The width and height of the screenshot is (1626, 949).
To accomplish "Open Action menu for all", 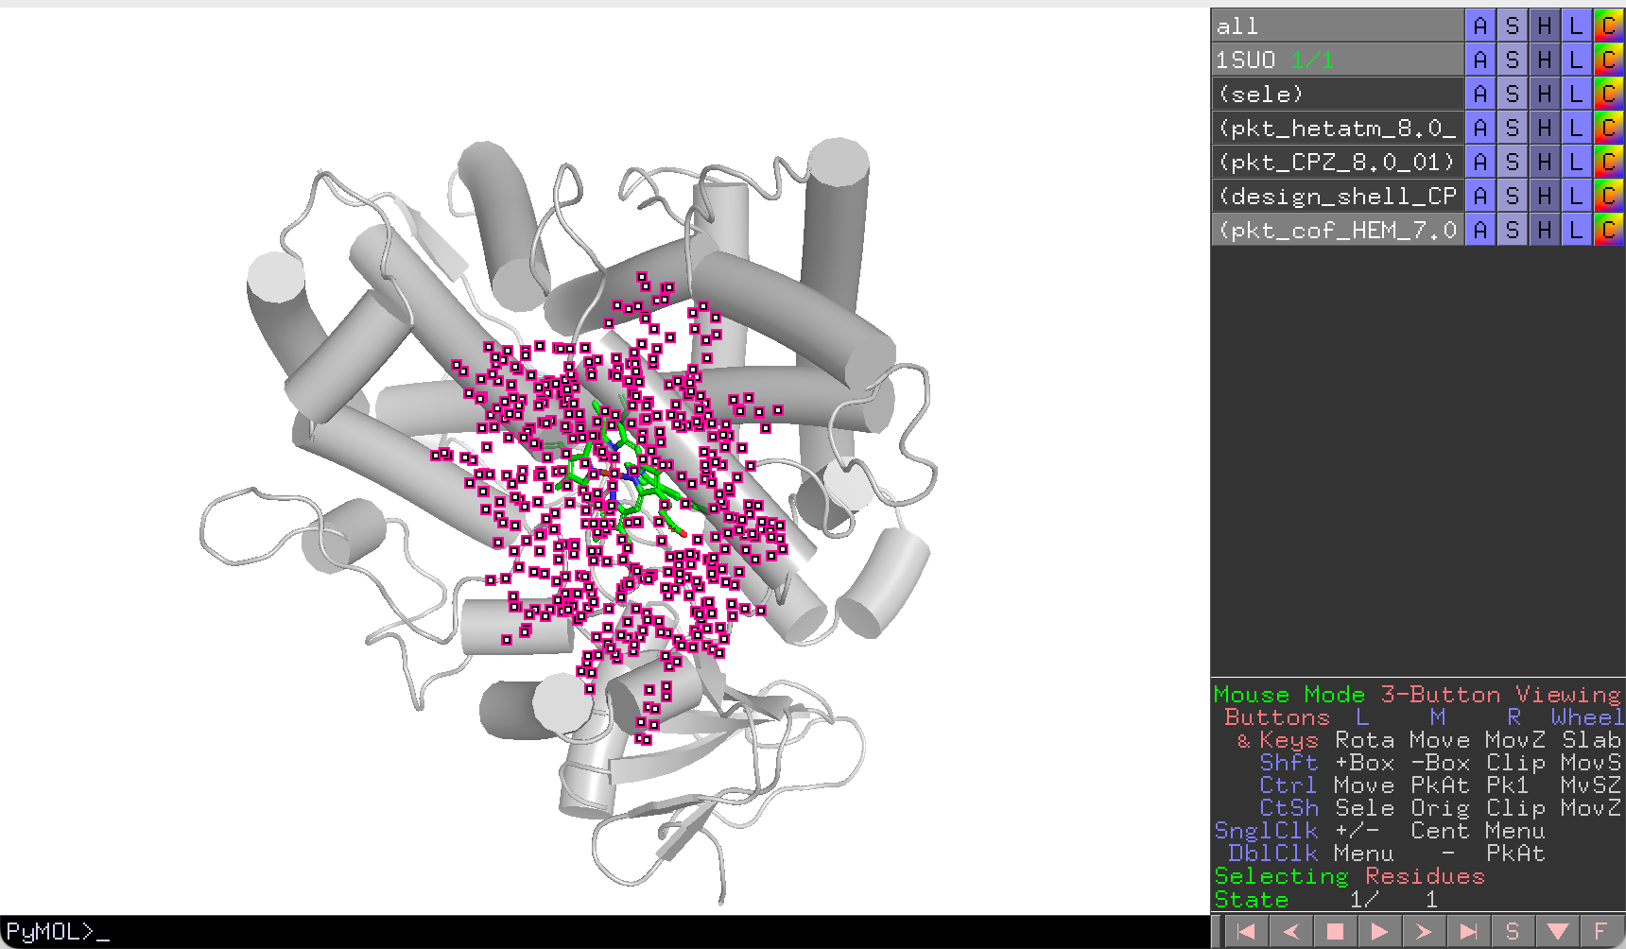I will [x=1480, y=26].
